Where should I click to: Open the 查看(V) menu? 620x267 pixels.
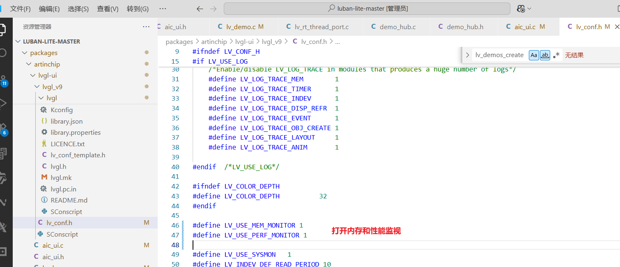108,9
